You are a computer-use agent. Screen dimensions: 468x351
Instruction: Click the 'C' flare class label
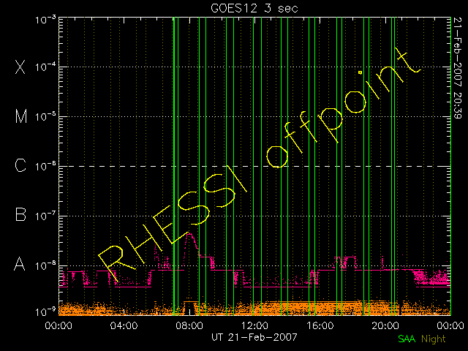[x=20, y=165]
